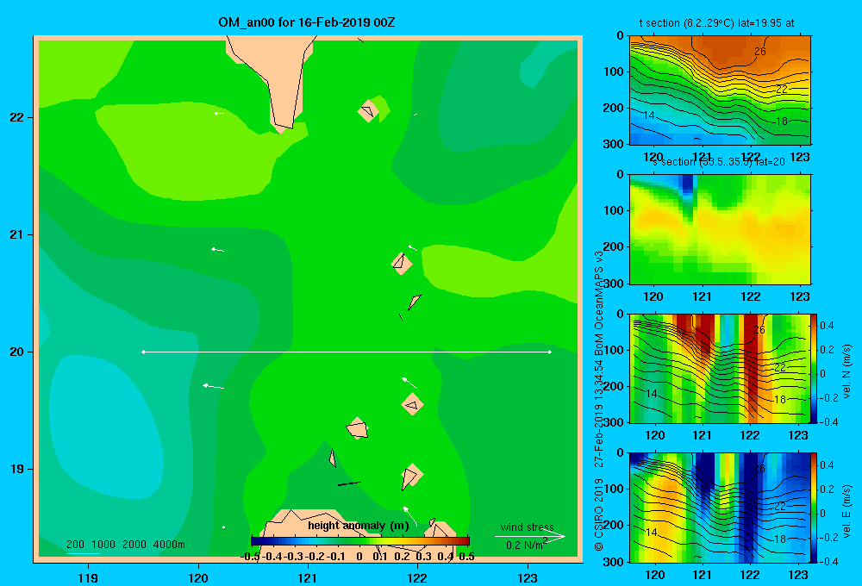The width and height of the screenshot is (862, 586).
Task: Click the 'height anomaly (m)' label
Action: 358,526
